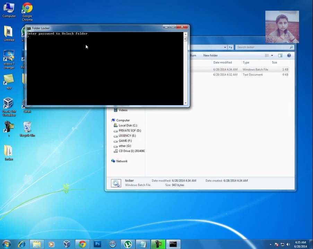Open the Recycle Bin desktop icon
The width and height of the screenshot is (313, 249).
[x=27, y=129]
